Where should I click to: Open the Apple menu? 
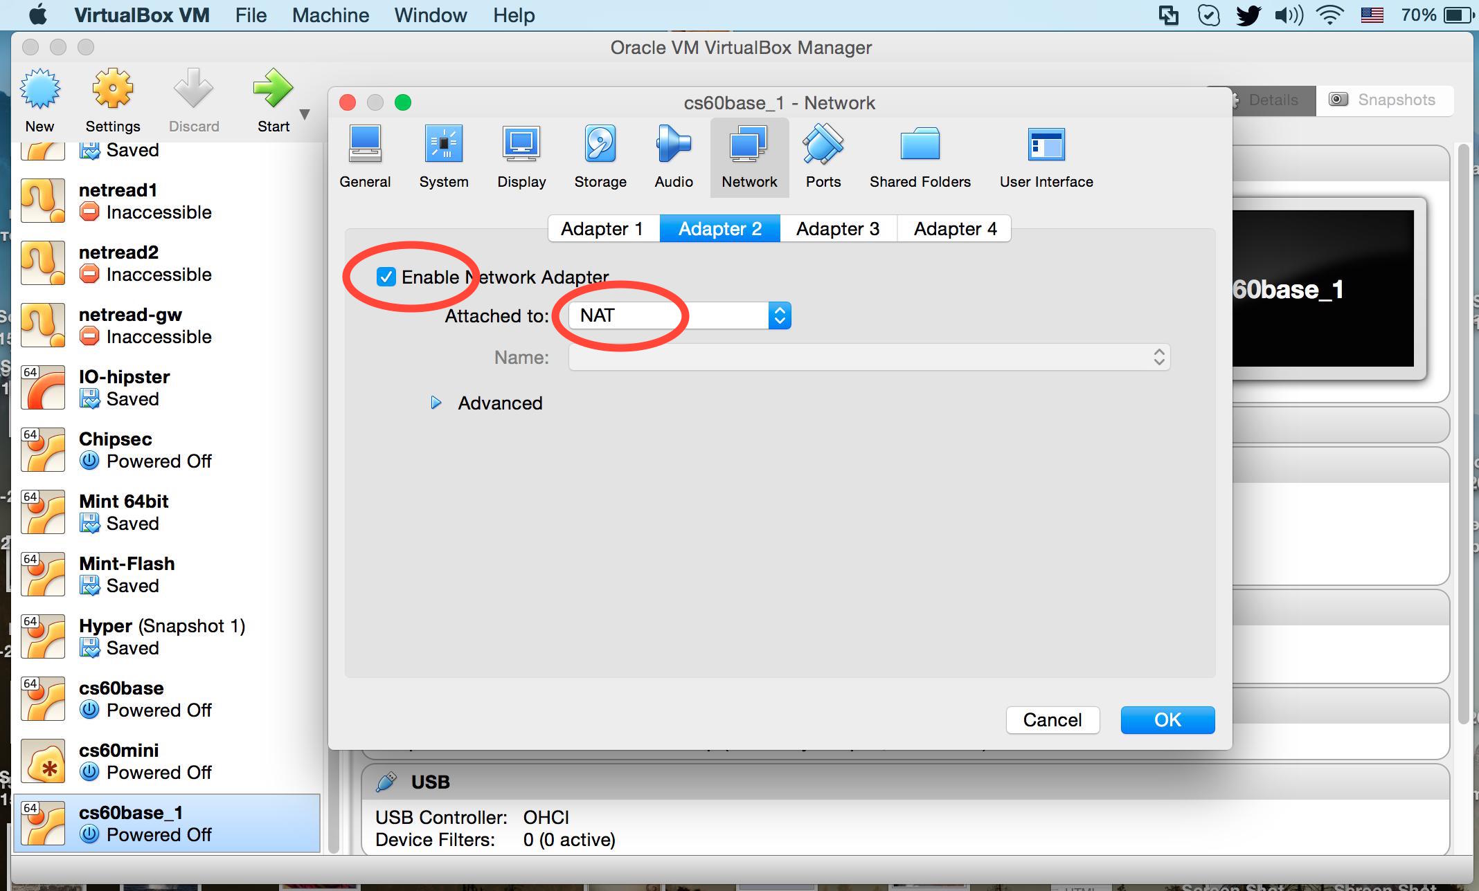38,15
